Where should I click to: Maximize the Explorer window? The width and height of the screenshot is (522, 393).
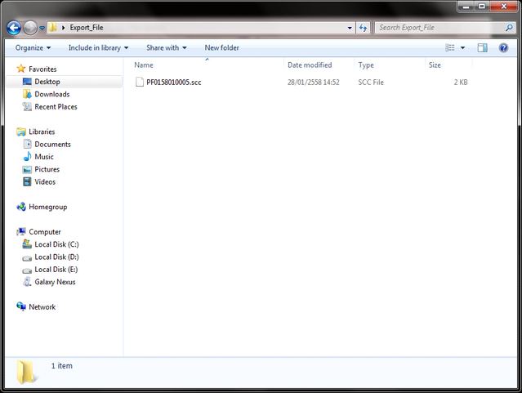(x=481, y=6)
